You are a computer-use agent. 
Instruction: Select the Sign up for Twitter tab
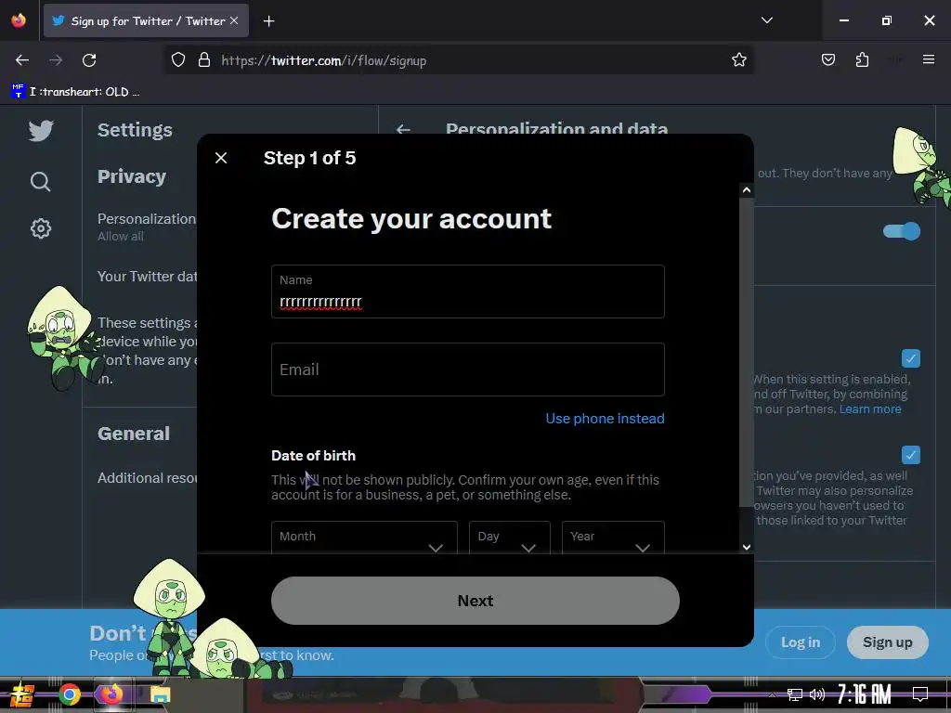(146, 20)
